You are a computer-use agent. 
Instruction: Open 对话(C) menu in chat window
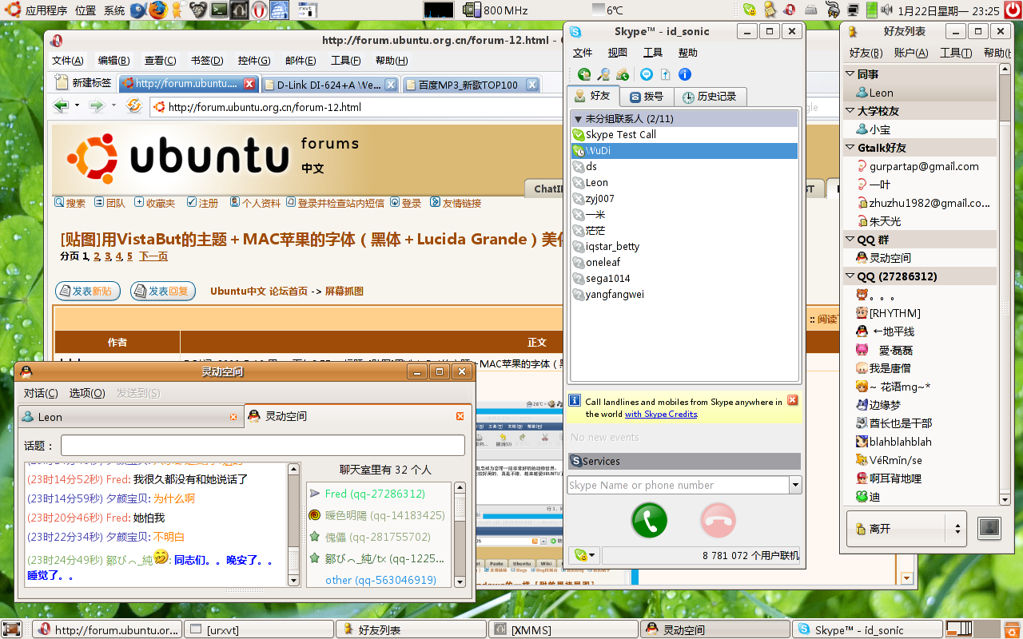click(40, 393)
